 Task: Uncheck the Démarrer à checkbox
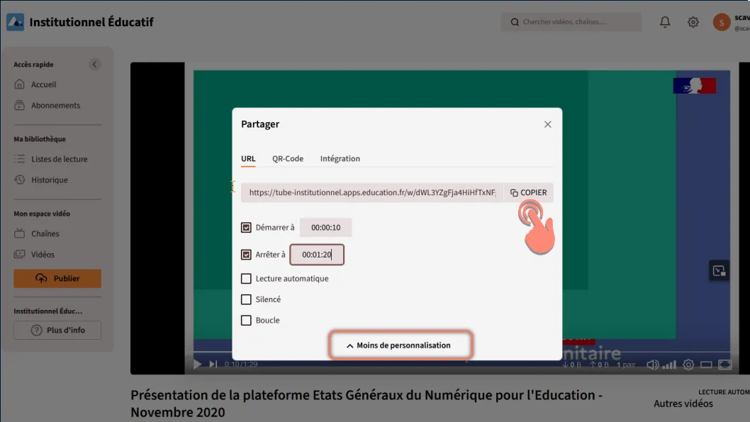pos(246,227)
